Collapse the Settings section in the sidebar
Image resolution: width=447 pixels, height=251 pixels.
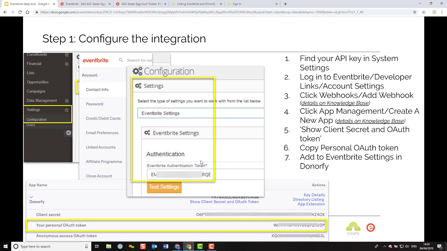(67, 110)
